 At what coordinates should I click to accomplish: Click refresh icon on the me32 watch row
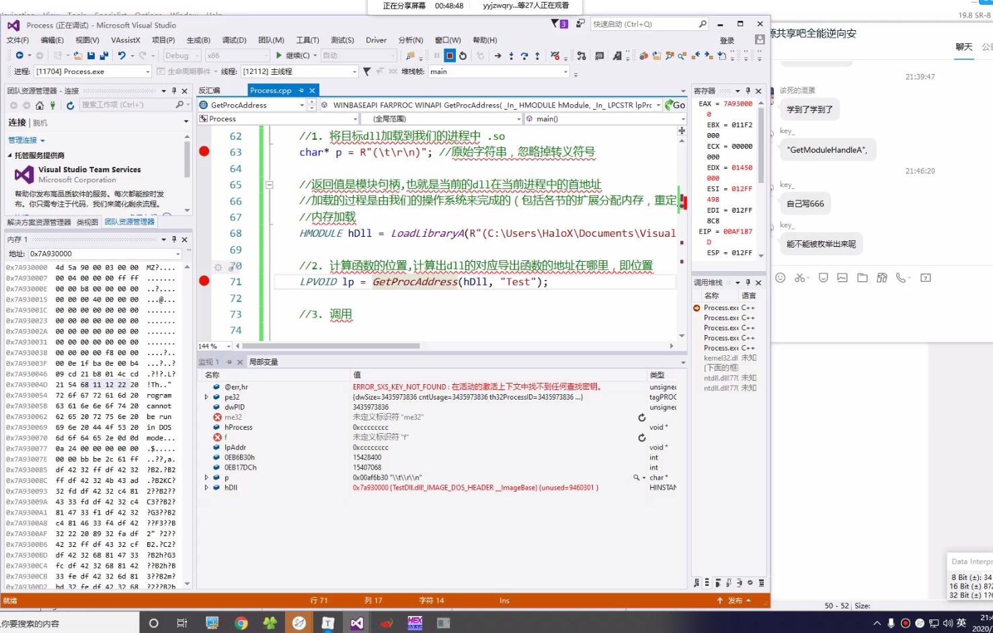pyautogui.click(x=642, y=418)
